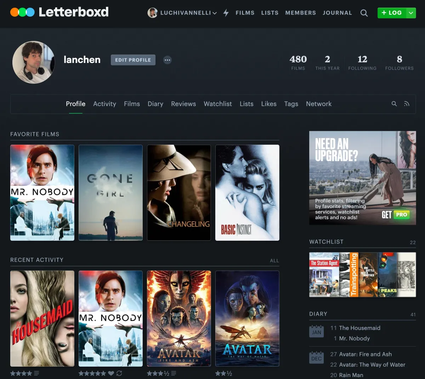Open the activity lightning bolt icon

point(226,13)
